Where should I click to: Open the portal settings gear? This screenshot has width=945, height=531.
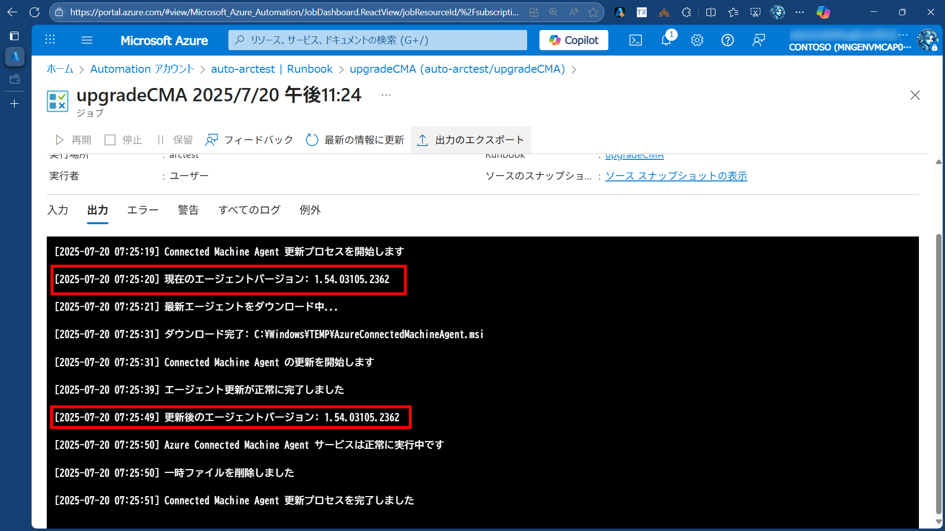[697, 40]
